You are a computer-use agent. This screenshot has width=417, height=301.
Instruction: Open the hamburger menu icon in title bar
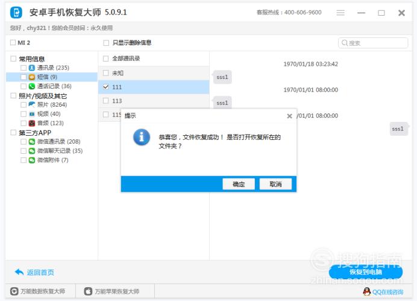point(340,13)
